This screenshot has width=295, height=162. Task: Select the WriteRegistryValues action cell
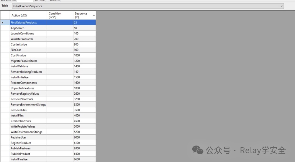coord(28,126)
